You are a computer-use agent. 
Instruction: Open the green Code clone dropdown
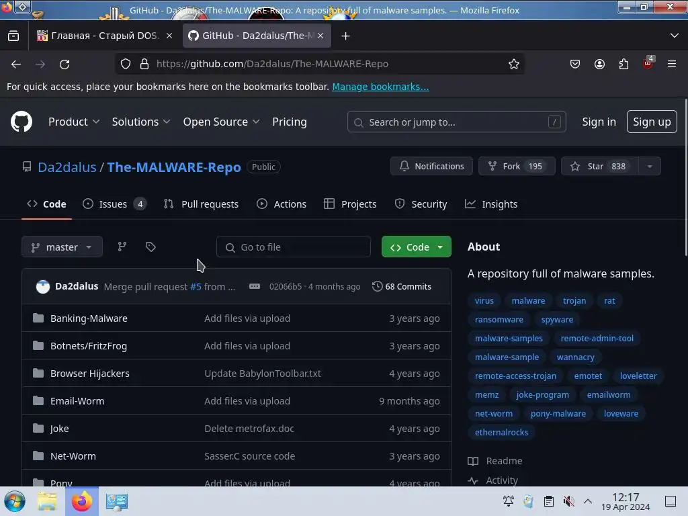coord(417,247)
